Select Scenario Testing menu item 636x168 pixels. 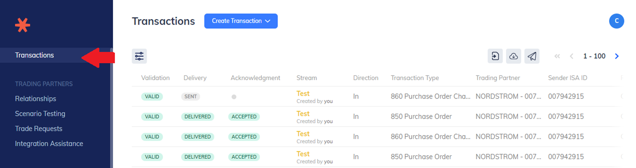(x=40, y=114)
